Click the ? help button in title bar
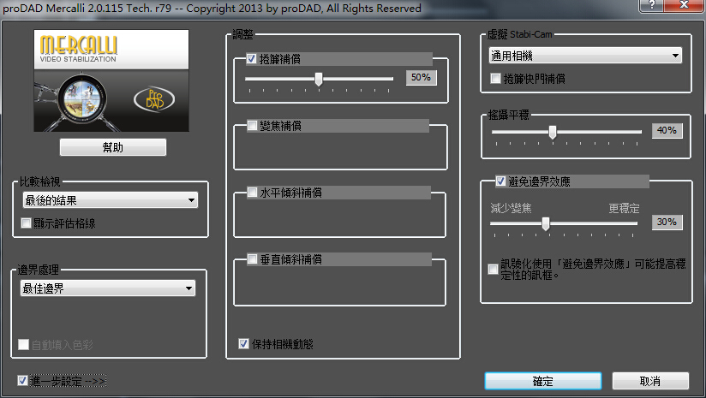 [650, 5]
